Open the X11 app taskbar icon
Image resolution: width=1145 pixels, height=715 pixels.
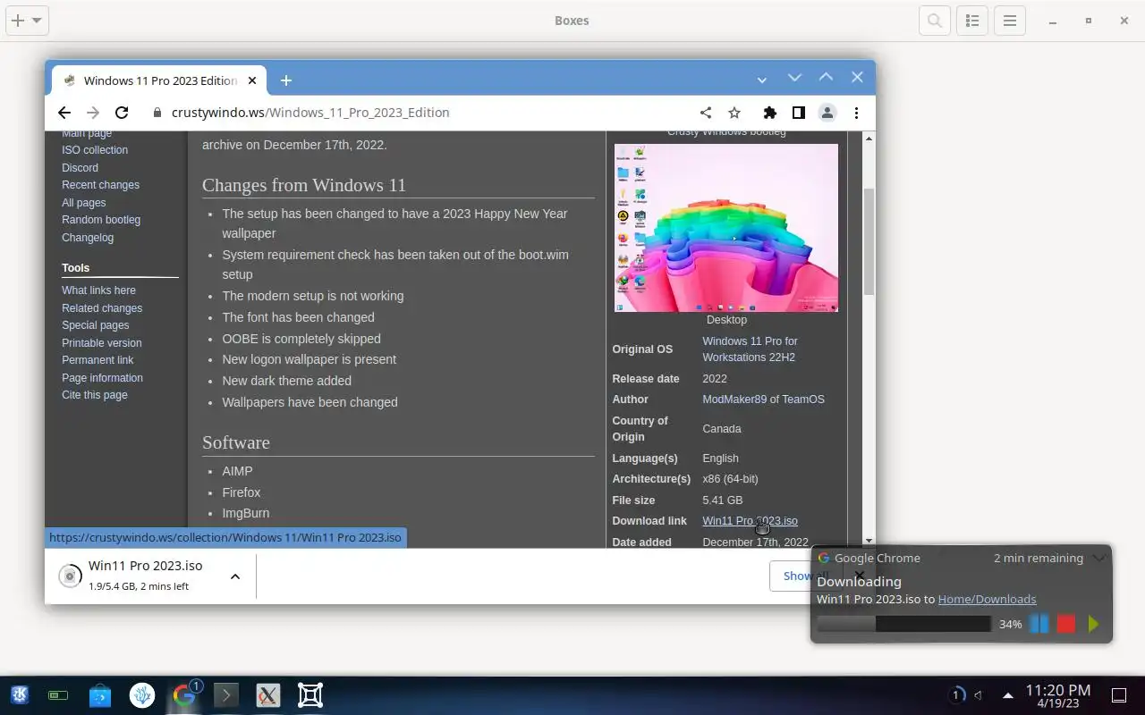pos(268,694)
